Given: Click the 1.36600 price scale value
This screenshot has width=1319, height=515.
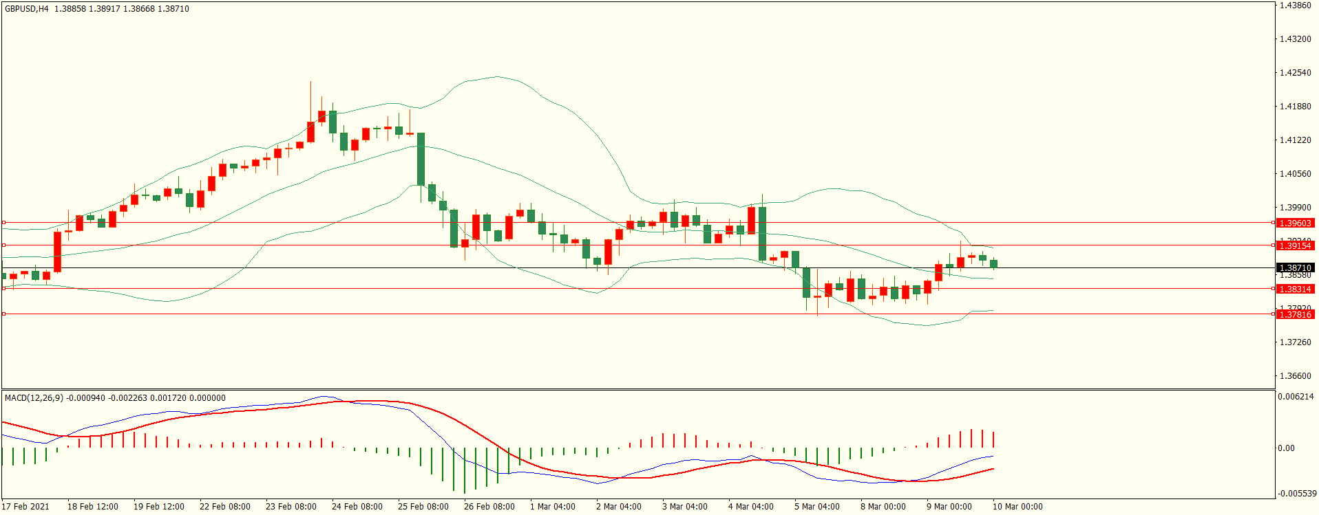Looking at the screenshot, I should (x=1295, y=376).
